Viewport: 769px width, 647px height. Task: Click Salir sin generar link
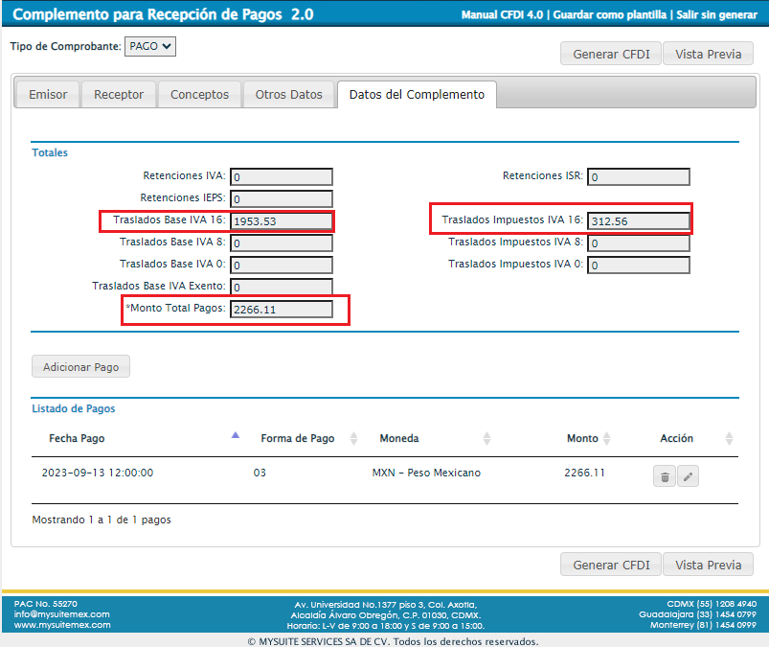tap(718, 15)
